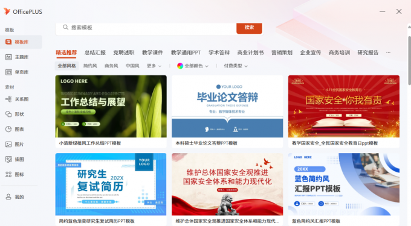Filter by 商务风 style
Image resolution: width=411 pixels, height=226 pixels.
111,66
